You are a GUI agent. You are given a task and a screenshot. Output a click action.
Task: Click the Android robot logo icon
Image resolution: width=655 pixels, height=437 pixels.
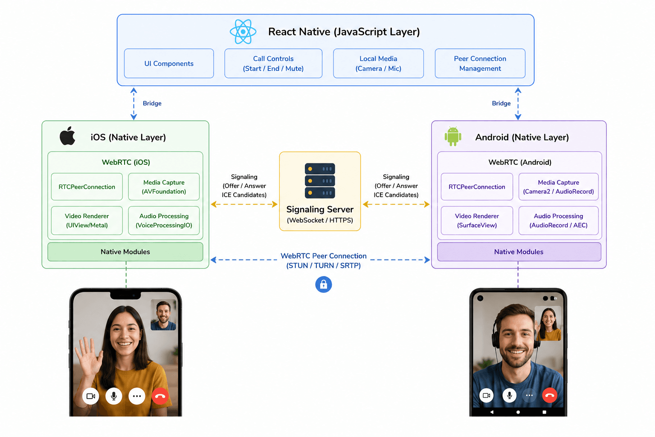[453, 136]
